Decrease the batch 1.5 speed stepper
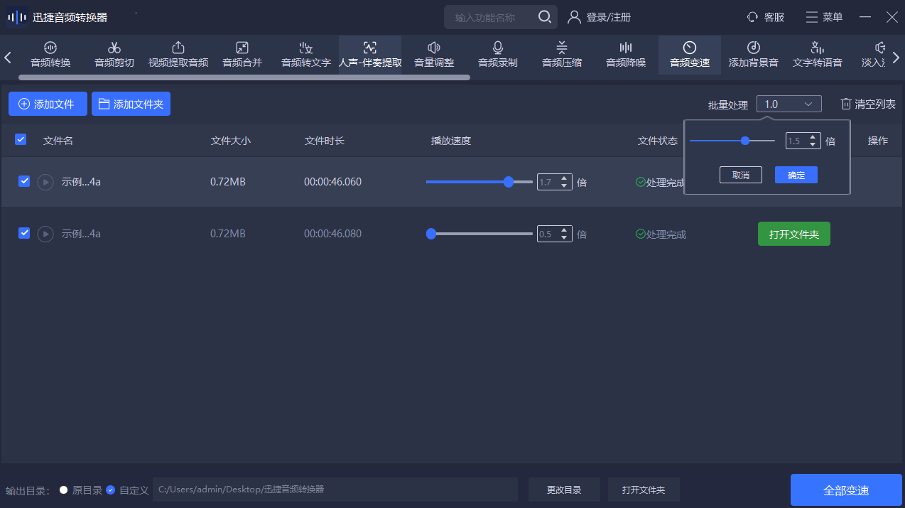The image size is (905, 508). coord(813,144)
